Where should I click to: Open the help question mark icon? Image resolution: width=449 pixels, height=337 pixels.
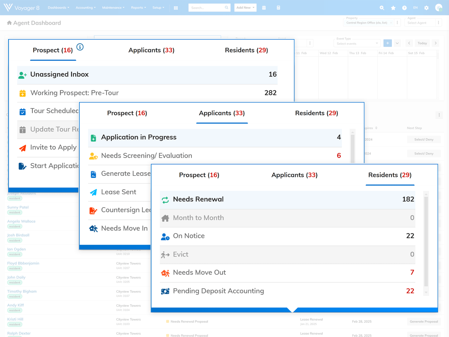click(404, 8)
